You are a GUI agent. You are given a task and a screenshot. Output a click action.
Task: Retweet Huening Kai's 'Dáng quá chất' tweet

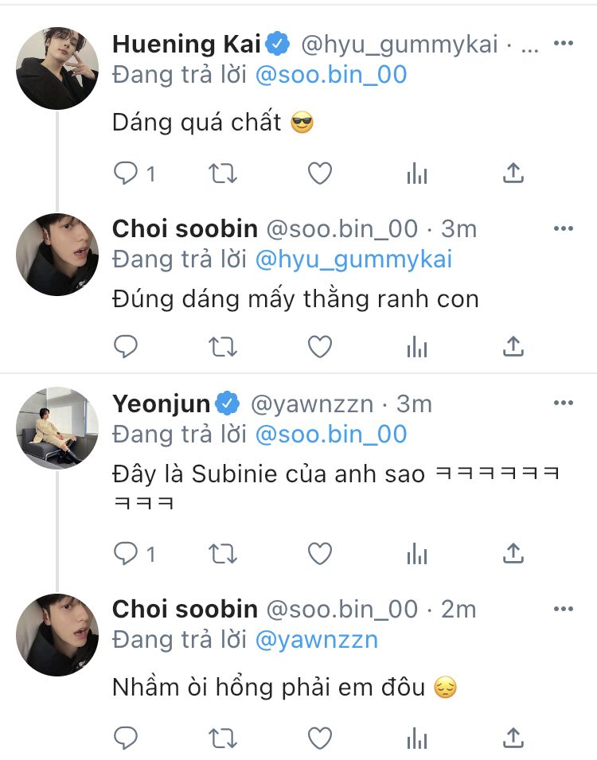click(x=223, y=173)
